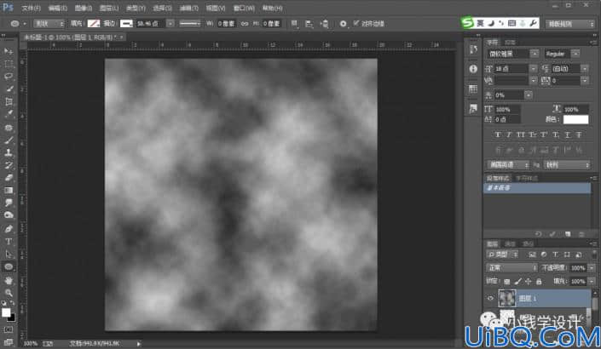This screenshot has width=601, height=349.
Task: Toggle faux italic text style
Action: click(509, 134)
